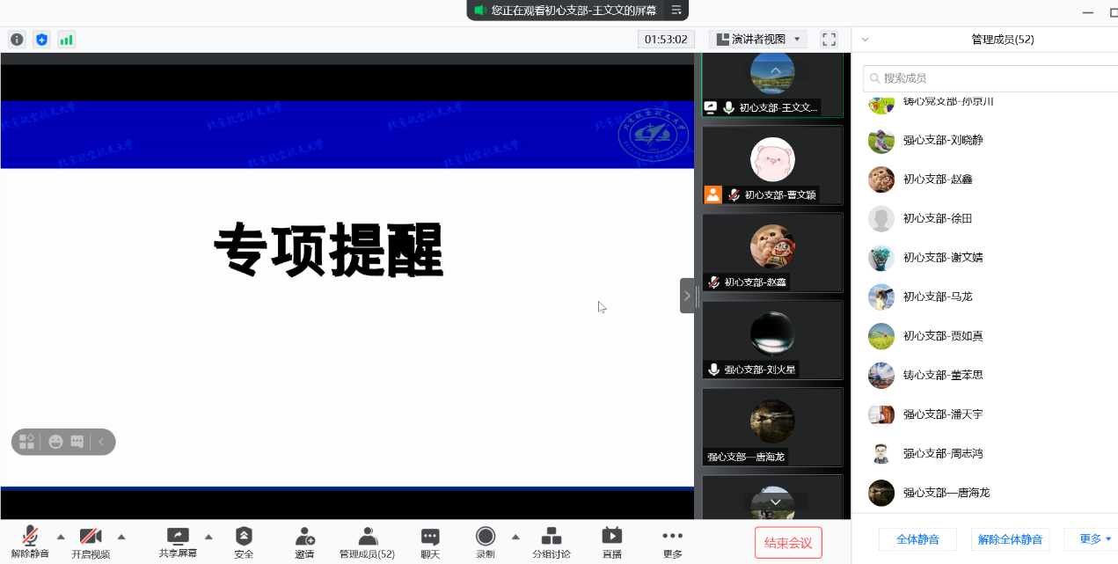The width and height of the screenshot is (1118, 564).
Task: Toggle 解除静音 microphone button
Action: (x=30, y=541)
